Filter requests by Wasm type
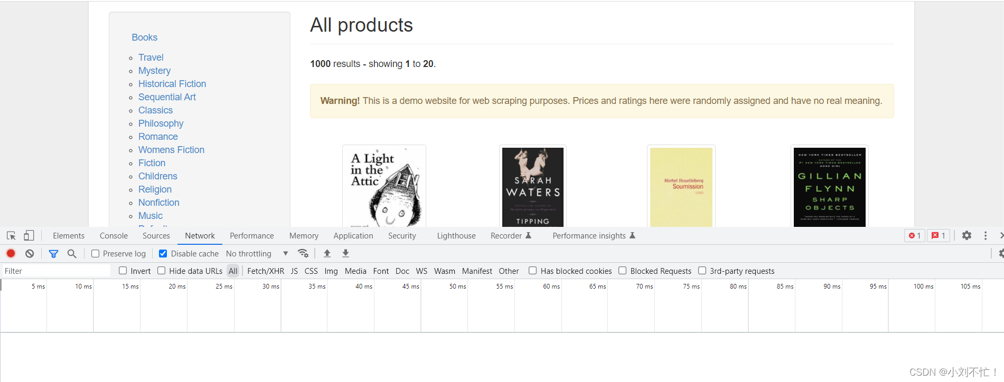 coord(445,271)
